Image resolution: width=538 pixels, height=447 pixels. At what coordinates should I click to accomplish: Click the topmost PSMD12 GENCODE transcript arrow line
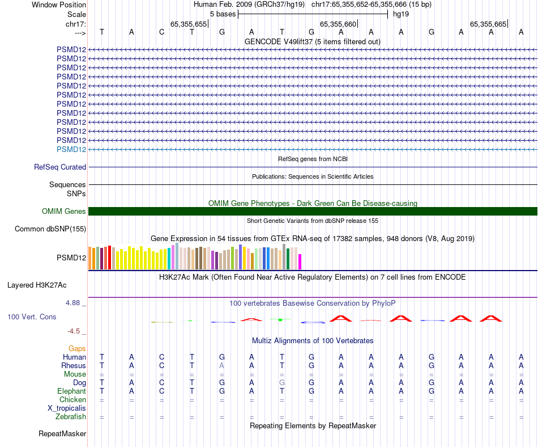tap(313, 50)
